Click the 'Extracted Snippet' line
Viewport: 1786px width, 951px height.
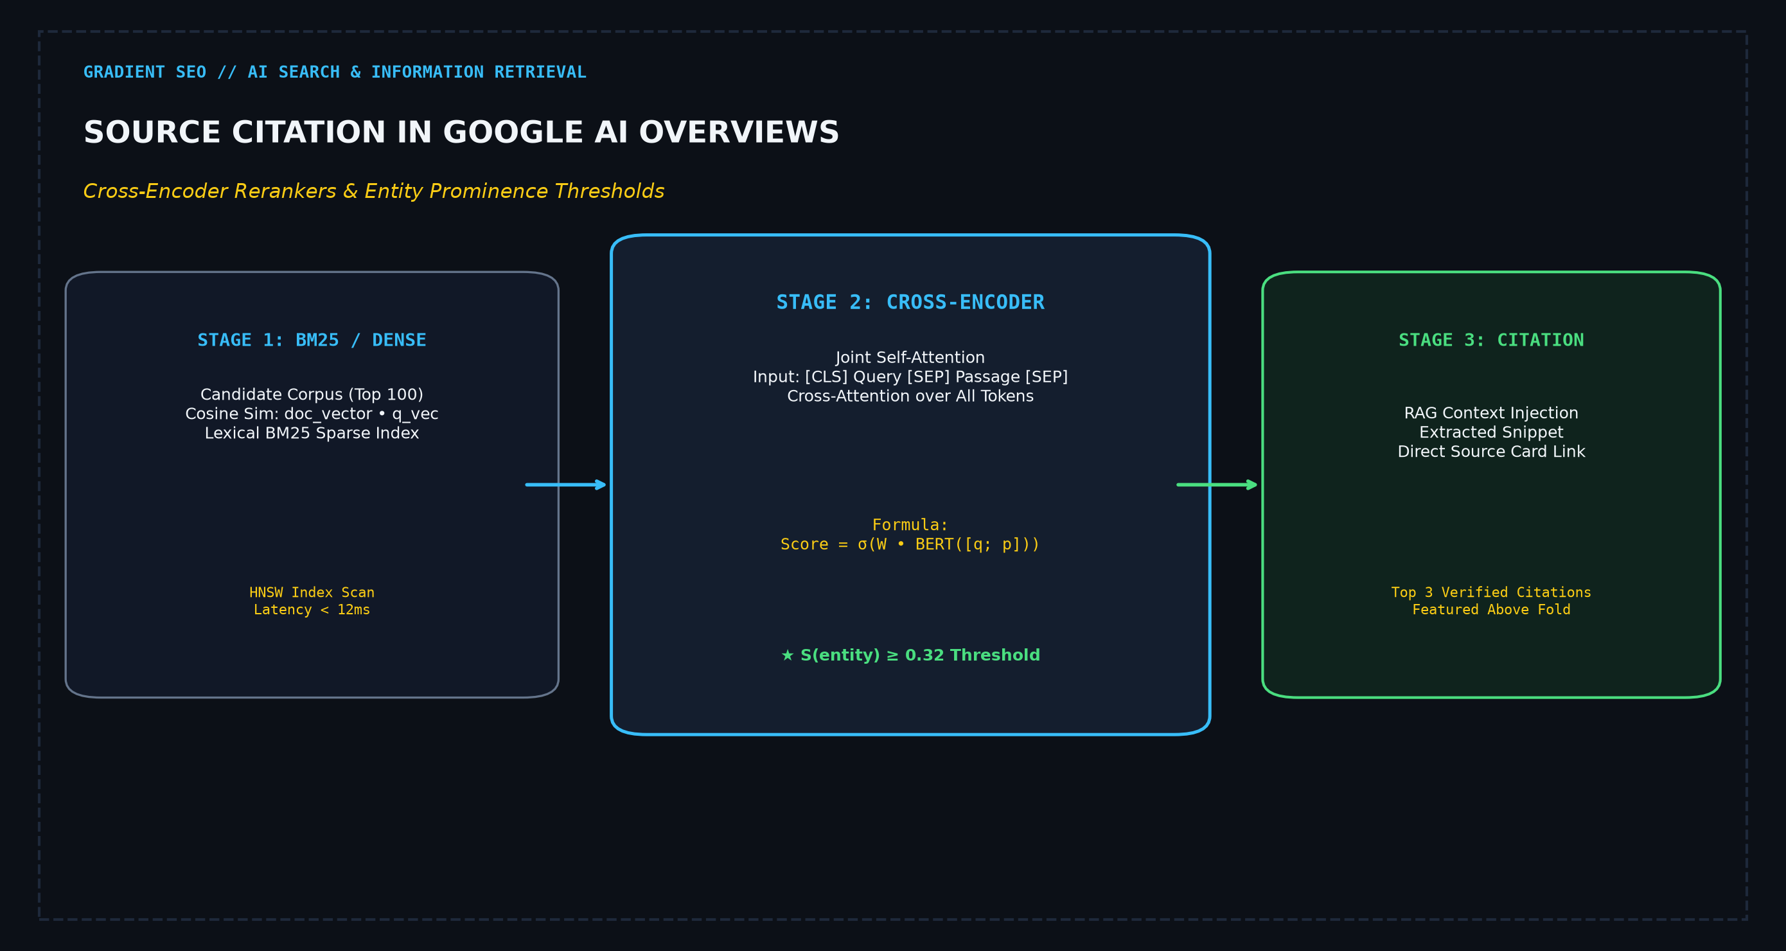click(1490, 433)
